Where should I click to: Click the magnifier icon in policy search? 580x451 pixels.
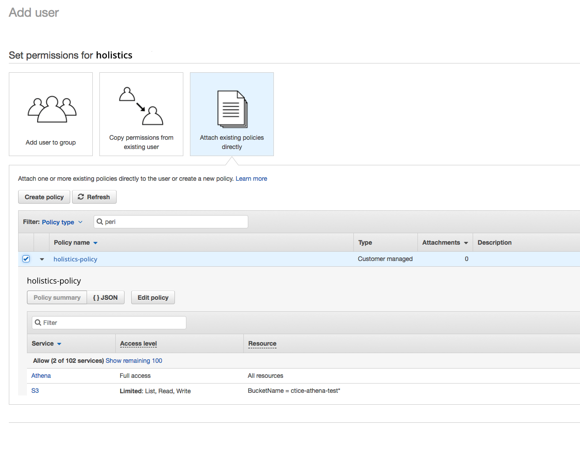point(100,222)
